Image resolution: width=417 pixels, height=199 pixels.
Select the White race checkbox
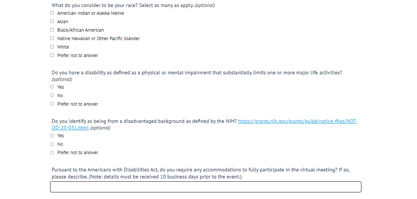point(52,47)
